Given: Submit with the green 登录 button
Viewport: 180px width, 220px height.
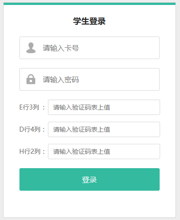Looking at the screenshot, I should click(x=90, y=179).
